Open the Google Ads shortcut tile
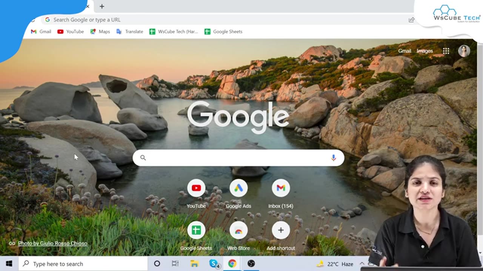 point(238,194)
